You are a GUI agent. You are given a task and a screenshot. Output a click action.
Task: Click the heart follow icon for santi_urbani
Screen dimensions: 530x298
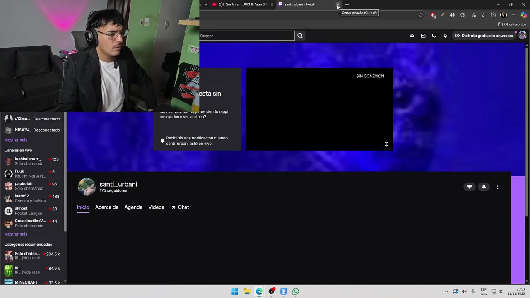tap(469, 187)
